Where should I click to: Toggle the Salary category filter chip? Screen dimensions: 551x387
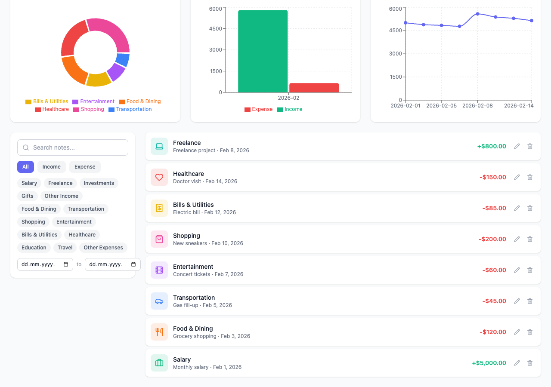pos(29,183)
